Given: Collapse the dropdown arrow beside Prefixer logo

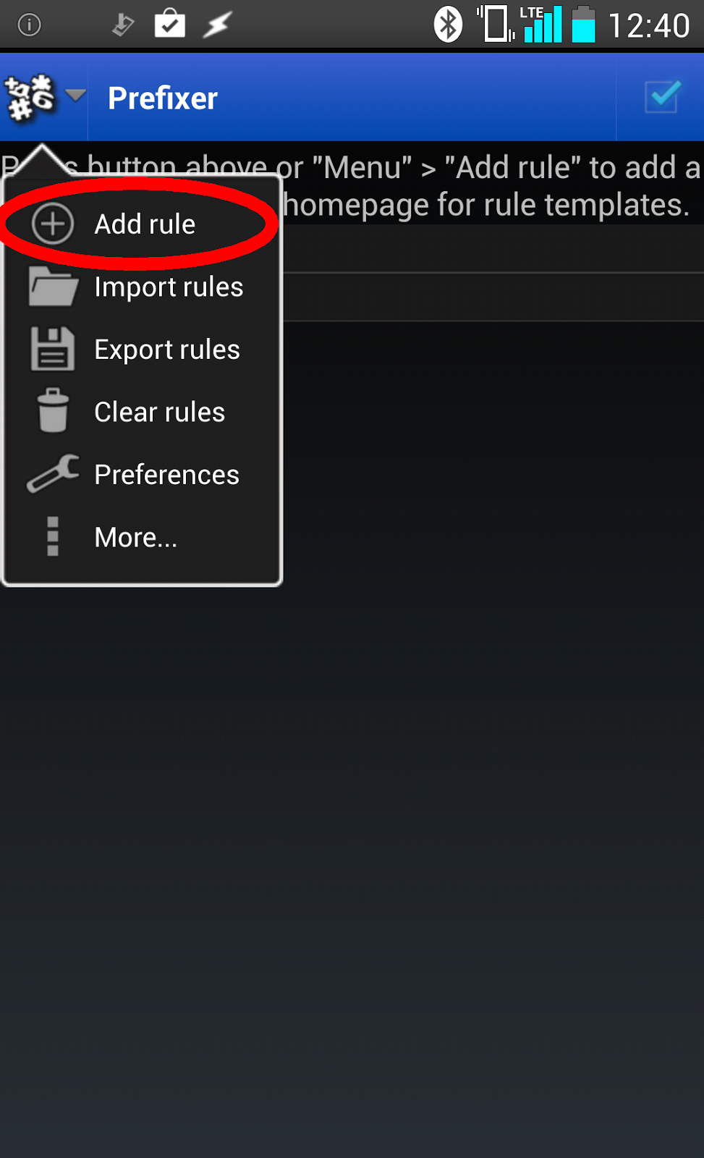Looking at the screenshot, I should pyautogui.click(x=75, y=95).
